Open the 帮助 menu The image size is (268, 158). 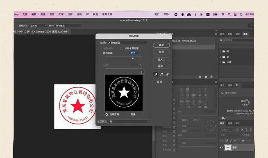(166, 14)
